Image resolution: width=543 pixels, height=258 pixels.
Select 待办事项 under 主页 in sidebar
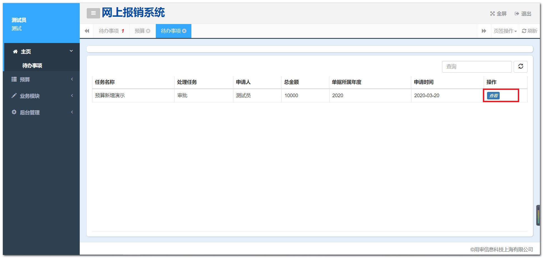32,66
